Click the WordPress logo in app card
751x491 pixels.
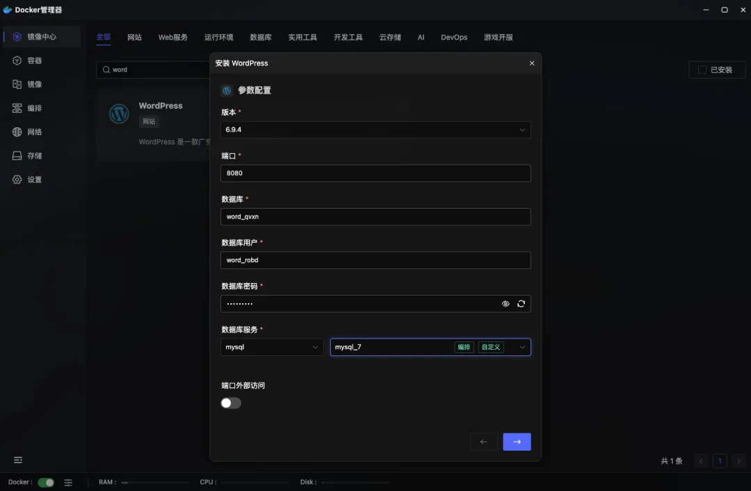click(119, 114)
